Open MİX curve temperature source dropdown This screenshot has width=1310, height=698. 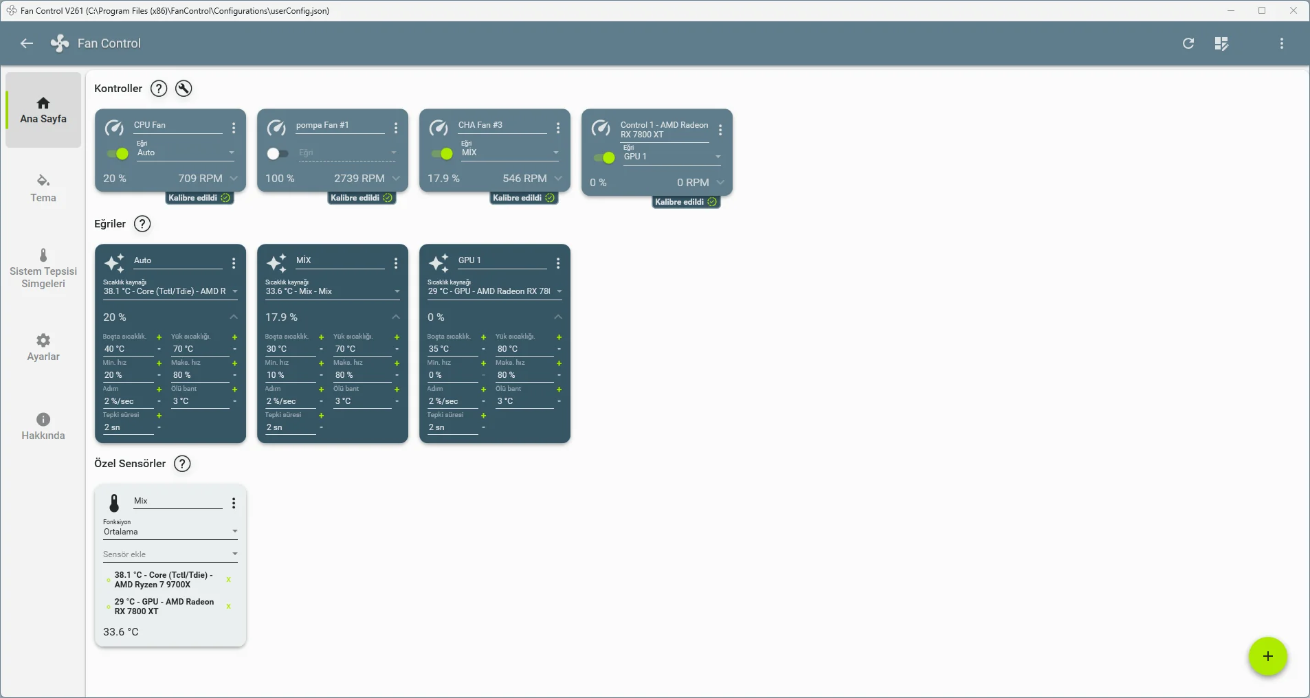(333, 291)
